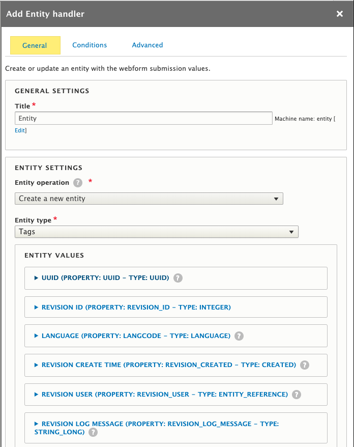Viewport: 354px width, 447px height.
Task: Click help icon next to Language property
Action: click(240, 336)
